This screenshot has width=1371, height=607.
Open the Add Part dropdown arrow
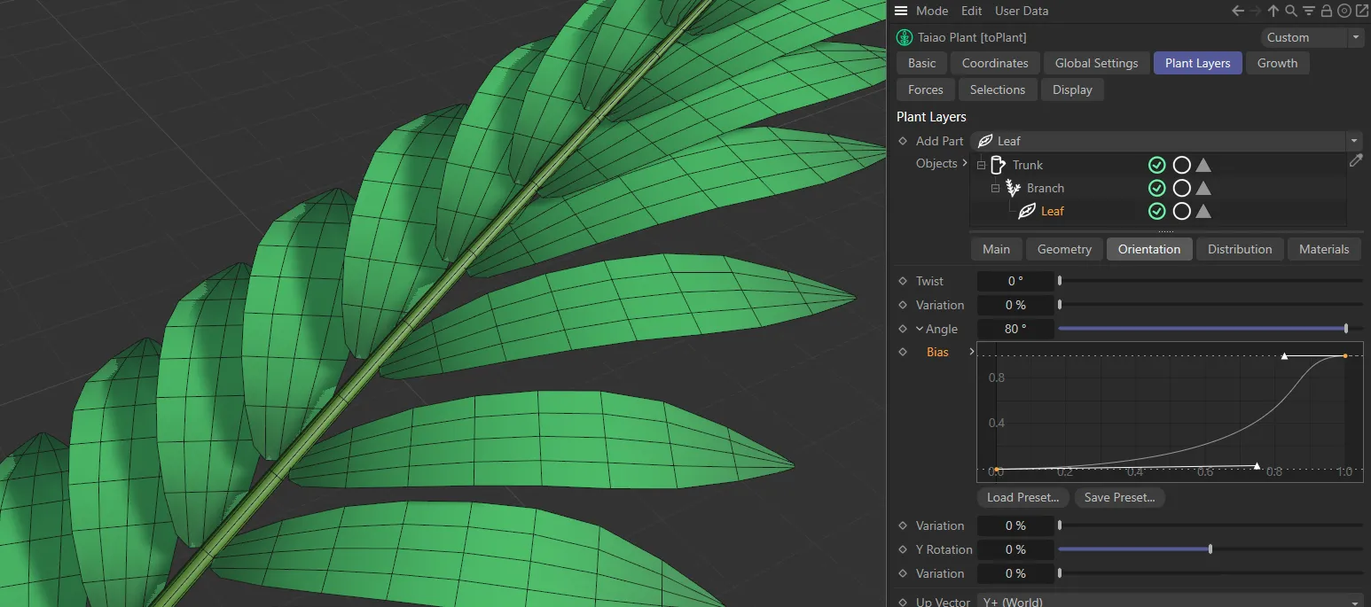1353,141
